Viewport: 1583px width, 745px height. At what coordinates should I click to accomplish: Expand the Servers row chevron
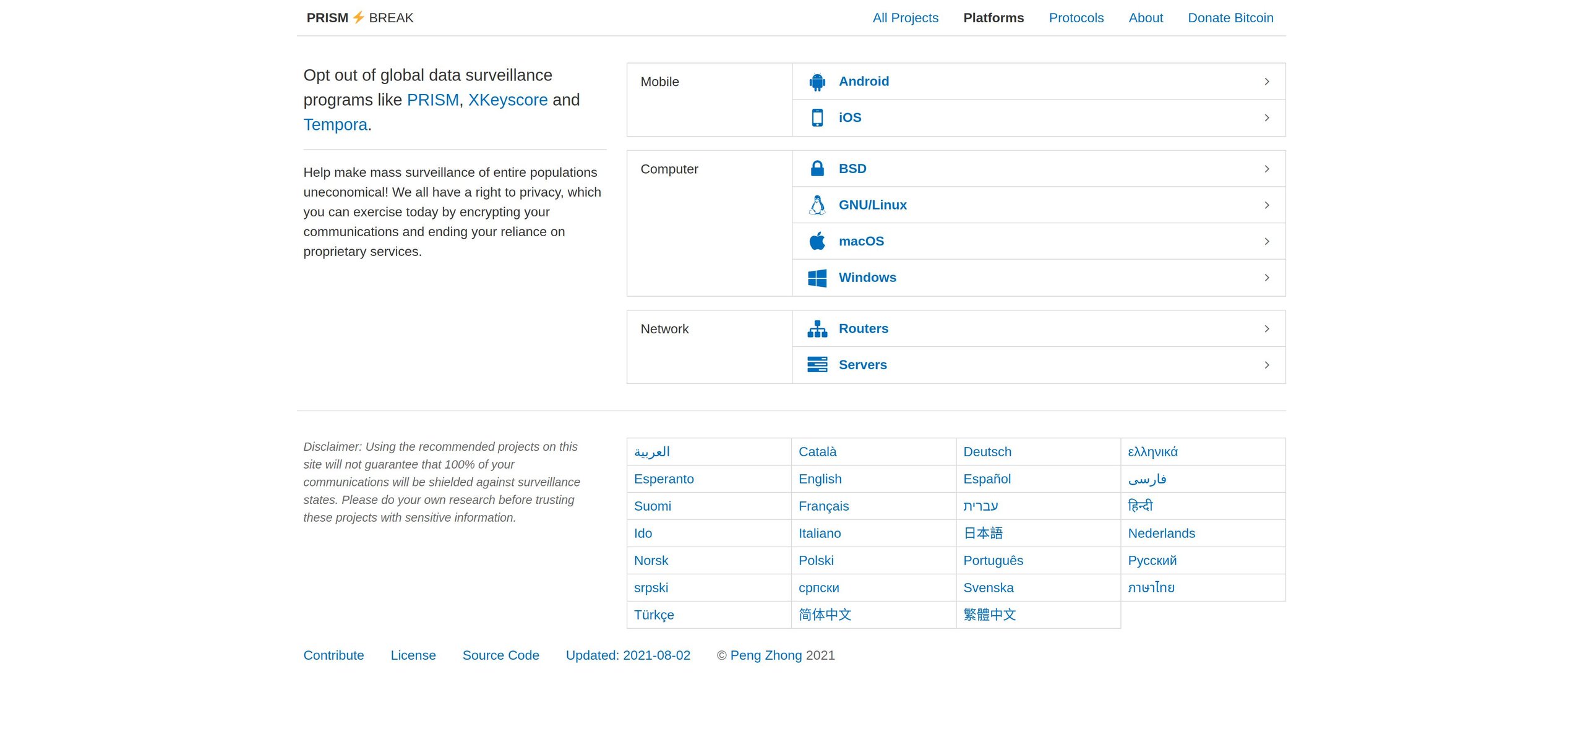tap(1266, 365)
